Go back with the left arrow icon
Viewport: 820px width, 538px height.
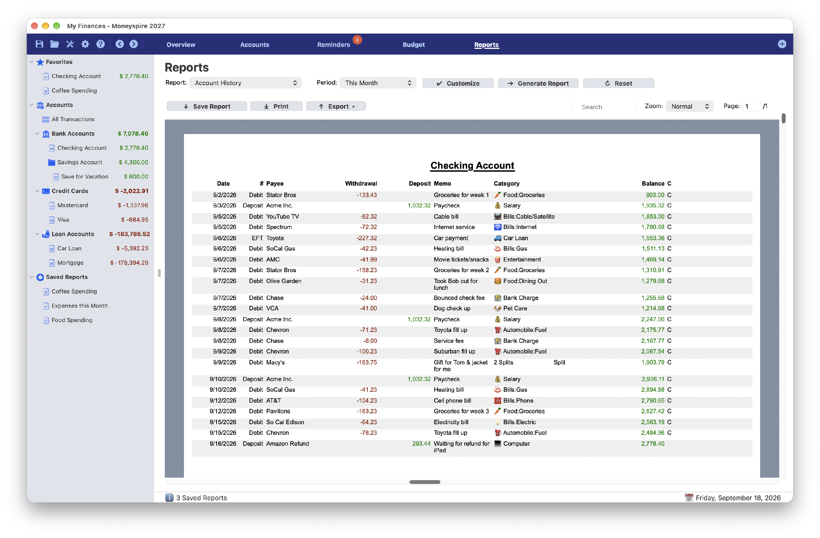pyautogui.click(x=119, y=44)
